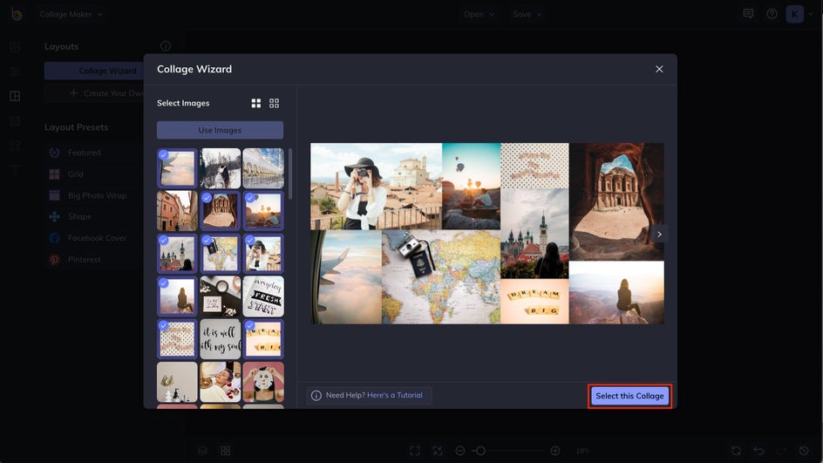Viewport: 823px width, 463px height.
Task: Deselect the woman with camera thumbnail
Action: coord(263,254)
